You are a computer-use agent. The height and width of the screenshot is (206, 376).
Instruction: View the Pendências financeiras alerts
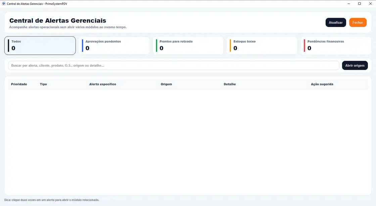click(x=336, y=46)
